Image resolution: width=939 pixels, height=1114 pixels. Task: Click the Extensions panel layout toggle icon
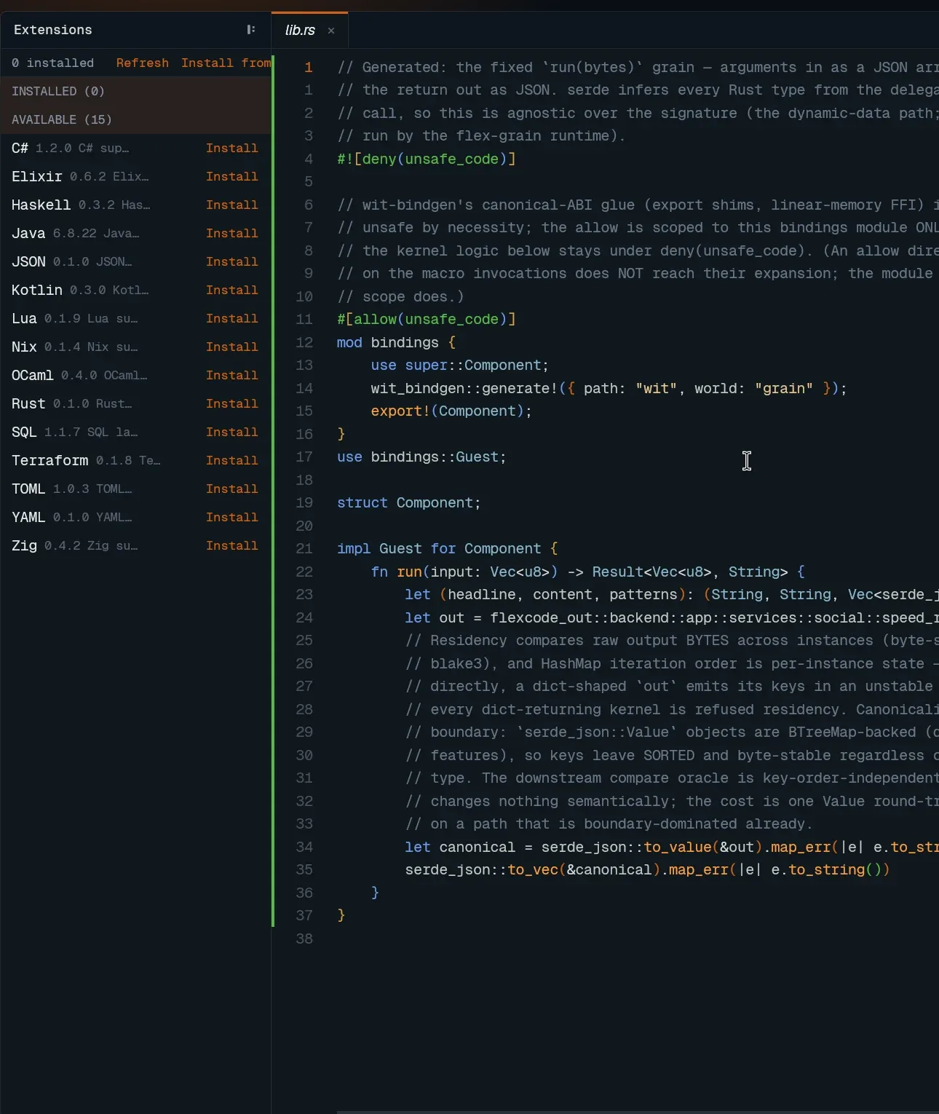coord(250,30)
